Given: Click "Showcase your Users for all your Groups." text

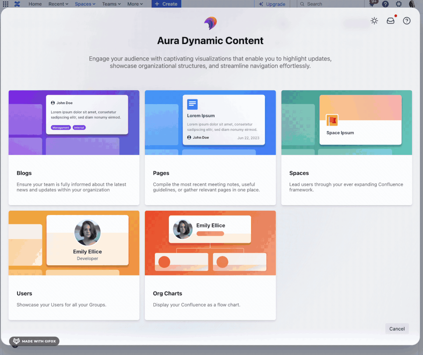Looking at the screenshot, I should click(x=61, y=305).
